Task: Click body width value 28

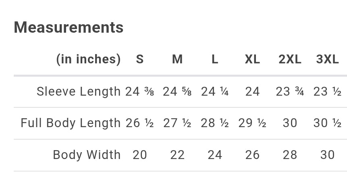Action: pyautogui.click(x=290, y=155)
